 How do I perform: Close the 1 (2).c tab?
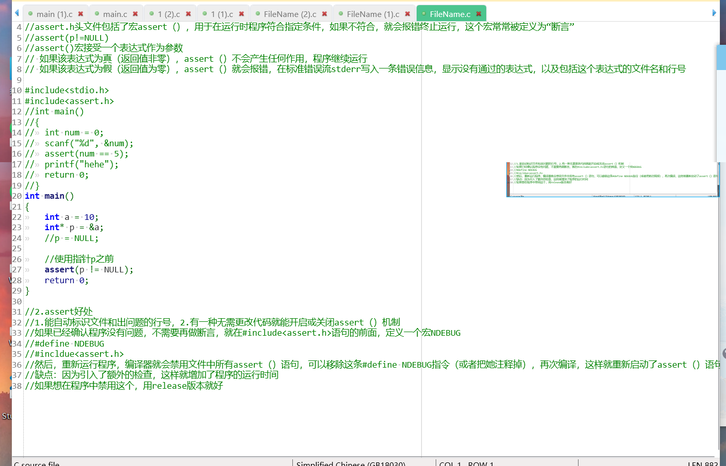pos(188,14)
